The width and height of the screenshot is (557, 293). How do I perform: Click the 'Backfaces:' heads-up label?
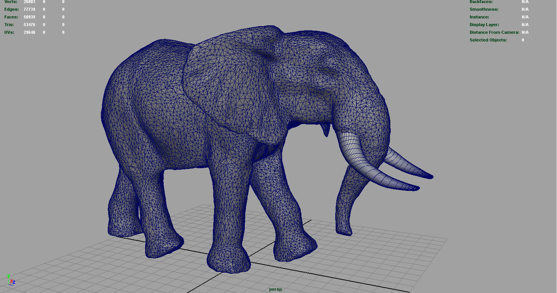point(481,2)
